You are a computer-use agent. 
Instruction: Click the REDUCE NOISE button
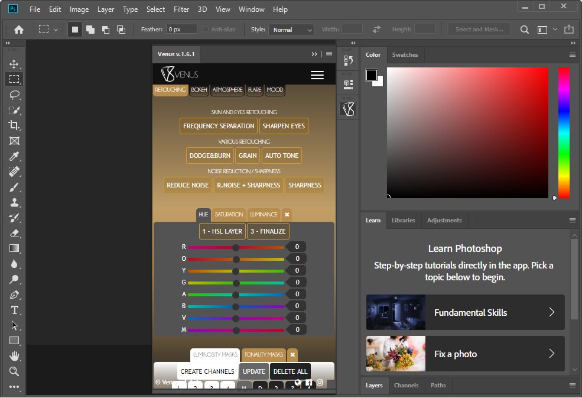point(187,185)
